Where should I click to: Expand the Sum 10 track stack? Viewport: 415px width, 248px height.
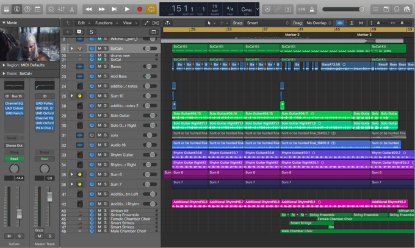[x=72, y=96]
